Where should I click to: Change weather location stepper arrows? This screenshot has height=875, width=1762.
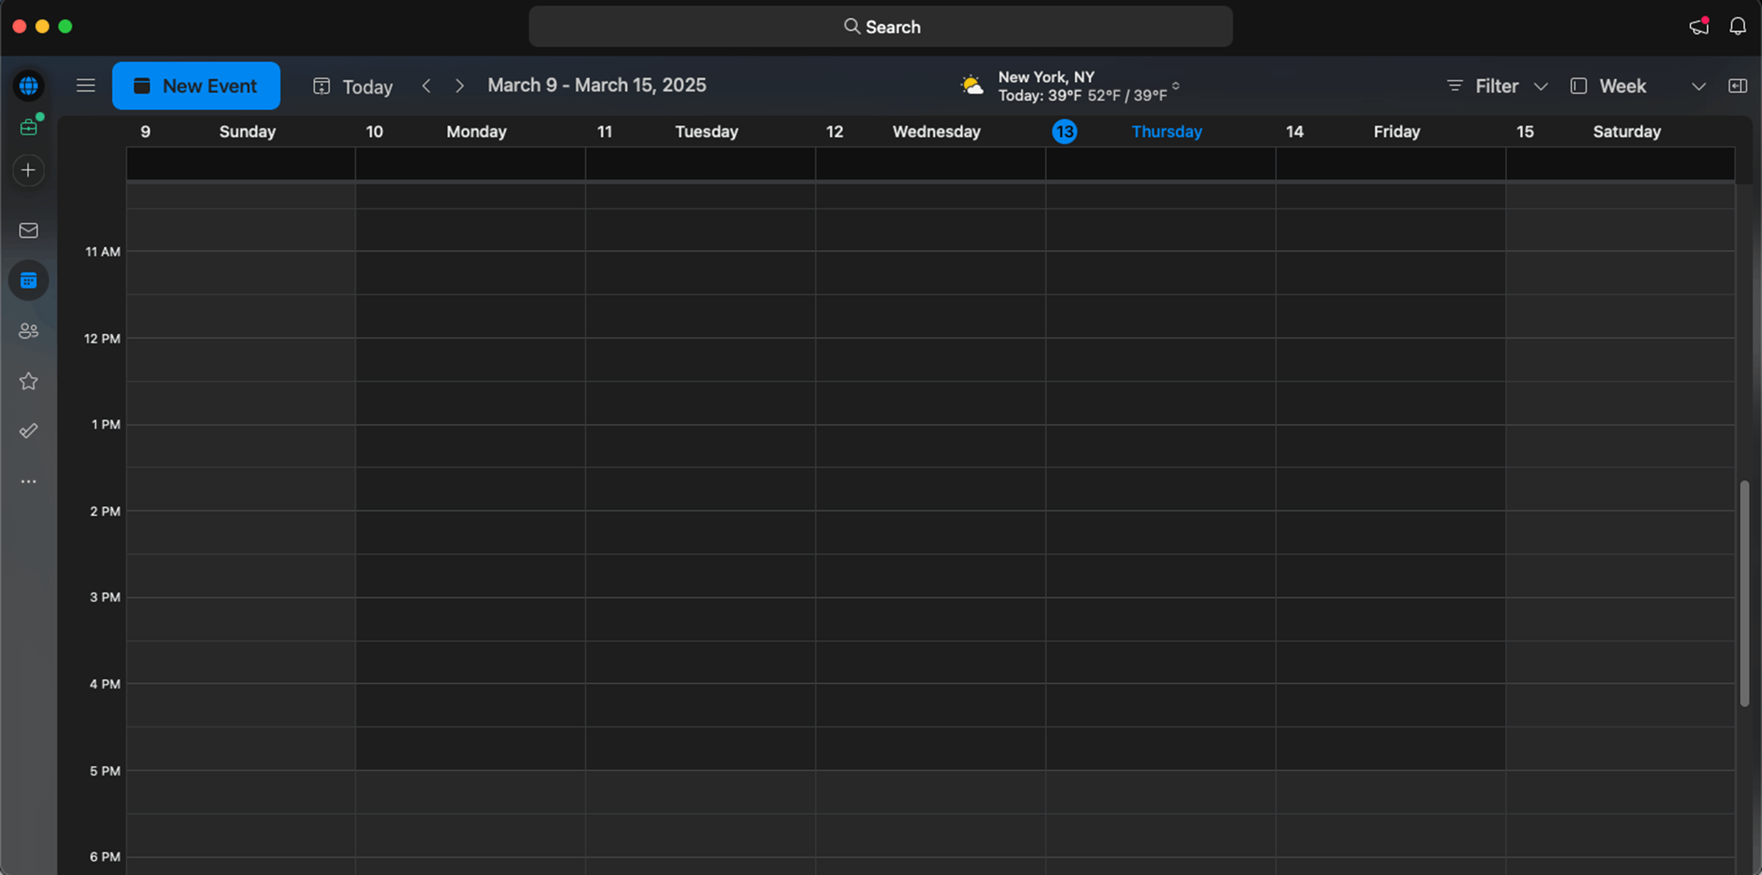[1175, 86]
